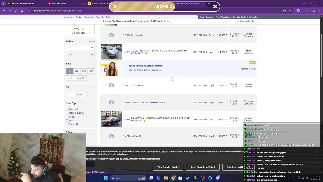
Task: Open a new browser tab
Action: pyautogui.click(x=209, y=4)
